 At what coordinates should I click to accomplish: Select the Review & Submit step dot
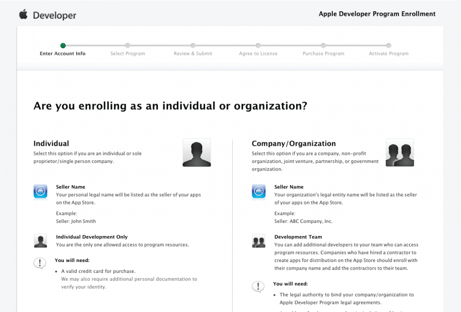click(193, 45)
